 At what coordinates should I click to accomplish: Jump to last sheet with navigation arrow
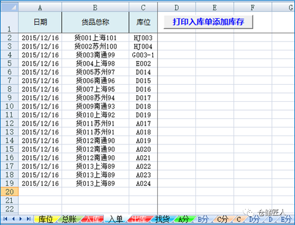click(x=28, y=218)
